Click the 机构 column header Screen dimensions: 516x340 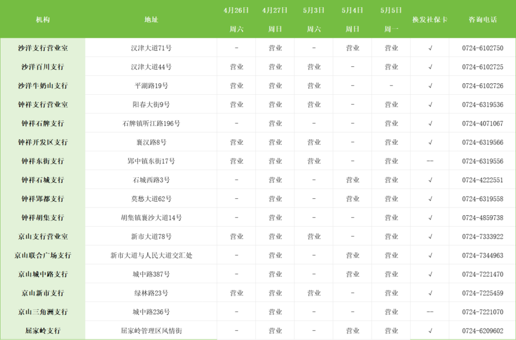click(x=43, y=20)
